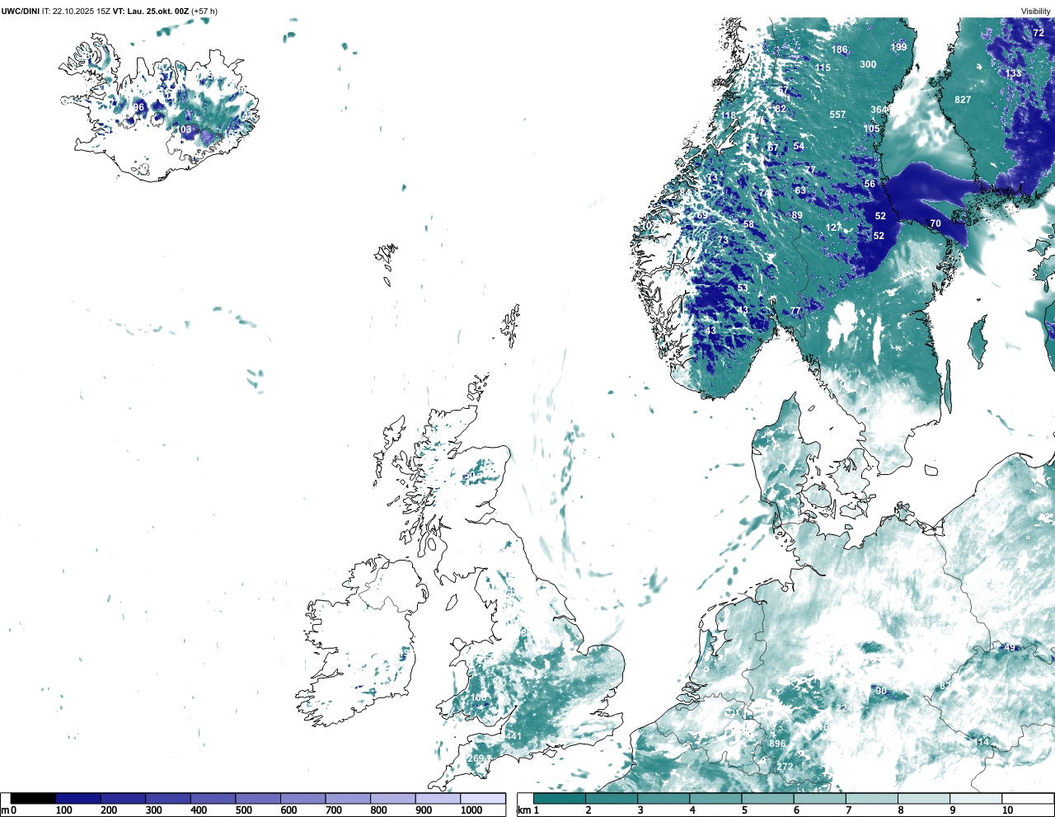Click visibility value '441' in southern England
Viewport: 1055px width, 817px height.
tap(513, 736)
